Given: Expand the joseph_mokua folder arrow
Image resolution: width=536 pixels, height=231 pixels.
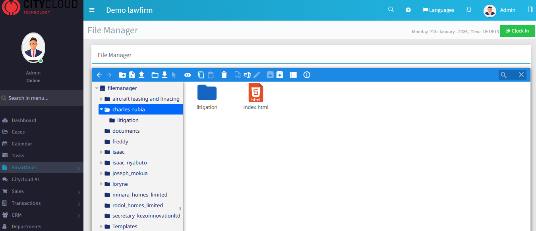Looking at the screenshot, I should (101, 174).
